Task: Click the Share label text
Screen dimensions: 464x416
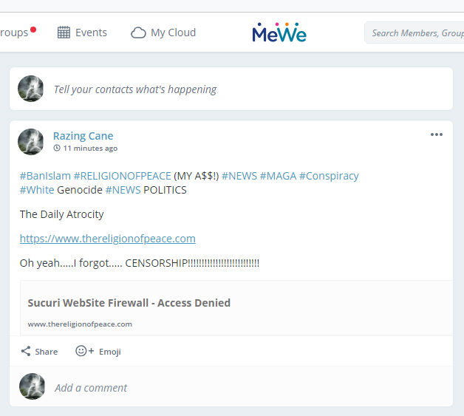Action: tap(47, 352)
